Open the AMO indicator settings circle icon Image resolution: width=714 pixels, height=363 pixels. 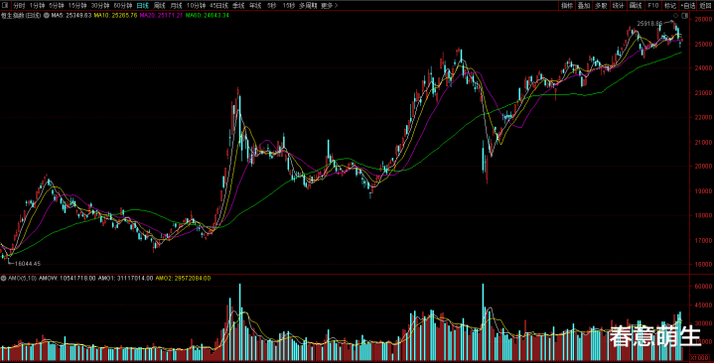pyautogui.click(x=4, y=278)
